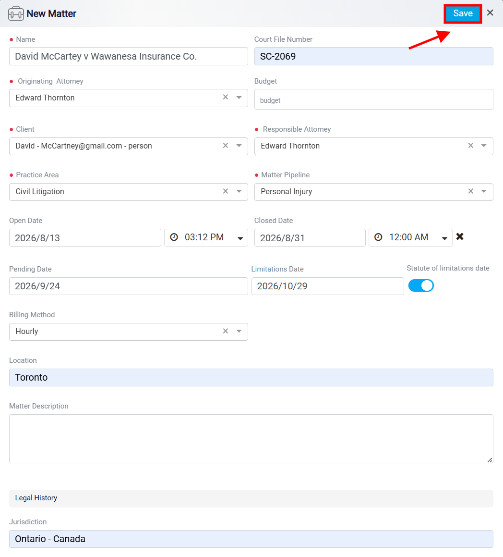Select the Pending Date field
The width and height of the screenshot is (503, 557).
[x=129, y=286]
